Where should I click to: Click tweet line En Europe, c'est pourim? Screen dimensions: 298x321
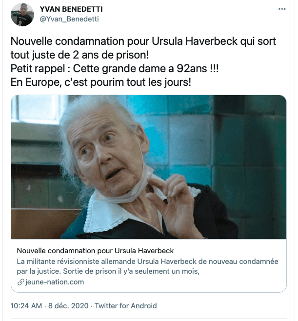[100, 82]
